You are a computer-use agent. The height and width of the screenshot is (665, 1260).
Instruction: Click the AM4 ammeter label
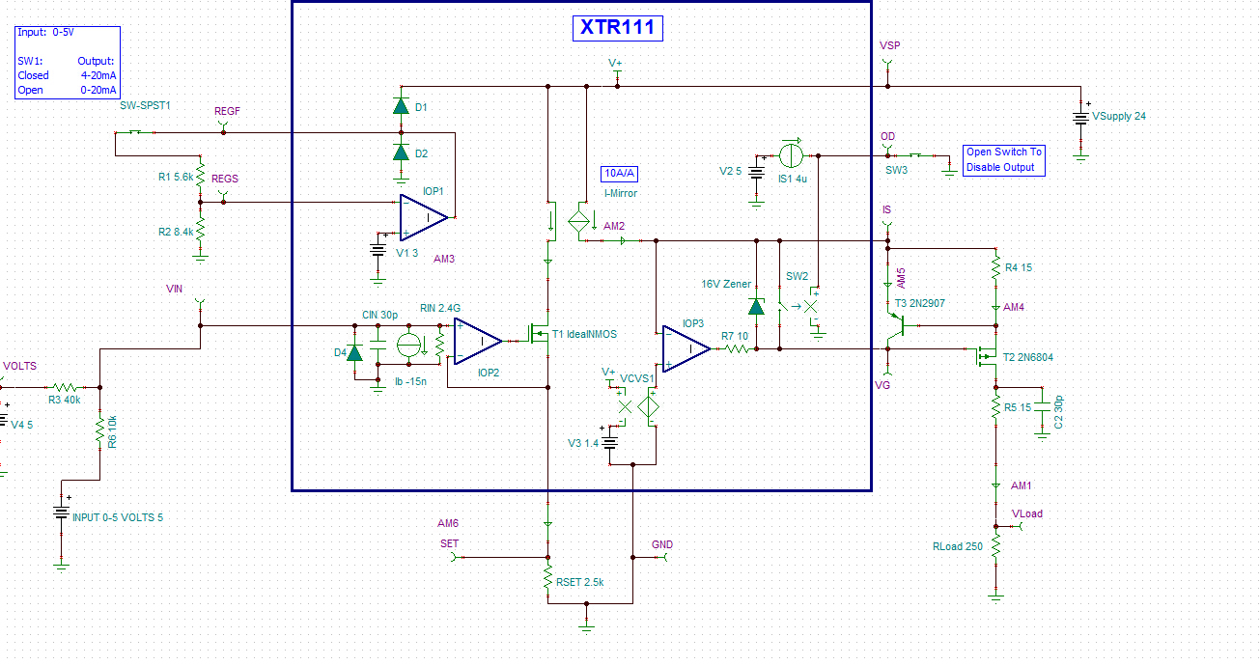(x=1014, y=307)
